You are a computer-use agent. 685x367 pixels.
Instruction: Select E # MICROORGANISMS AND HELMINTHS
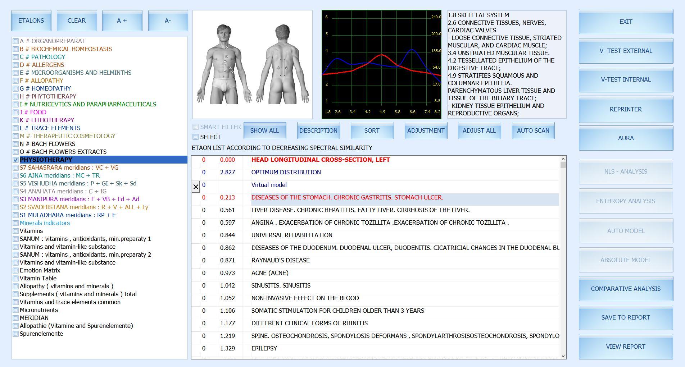[x=76, y=73]
